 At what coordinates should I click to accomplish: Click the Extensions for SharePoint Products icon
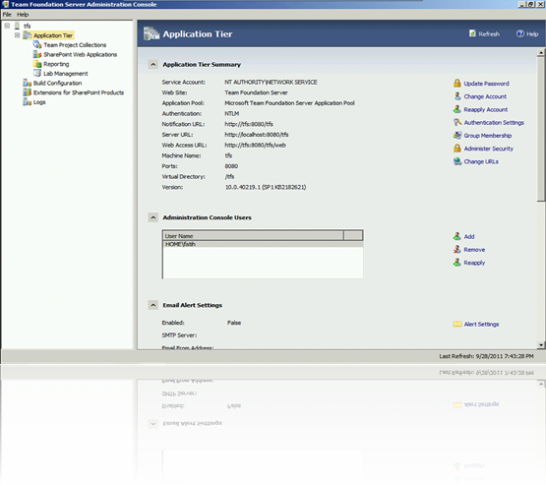(x=28, y=92)
